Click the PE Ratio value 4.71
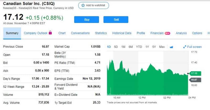 [x=97, y=63]
